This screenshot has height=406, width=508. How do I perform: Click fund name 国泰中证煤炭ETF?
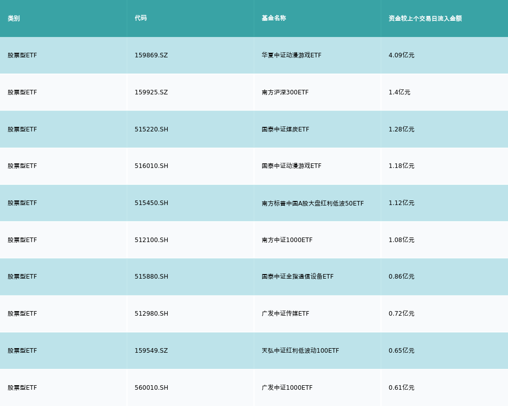[x=285, y=129]
